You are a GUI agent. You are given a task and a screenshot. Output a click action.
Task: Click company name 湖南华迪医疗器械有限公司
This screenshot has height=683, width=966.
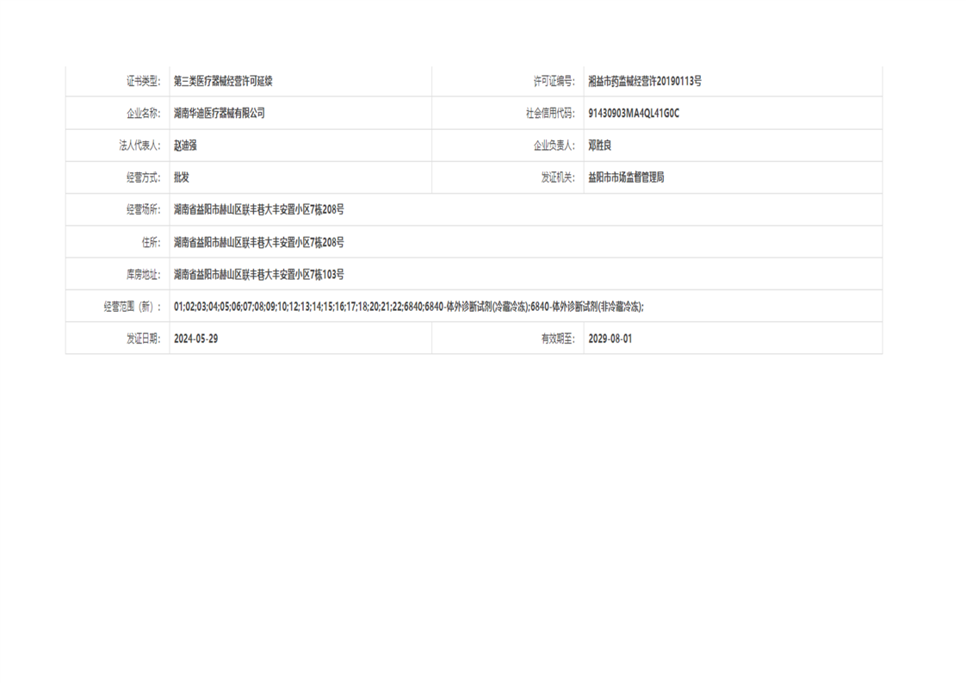pyautogui.click(x=219, y=113)
